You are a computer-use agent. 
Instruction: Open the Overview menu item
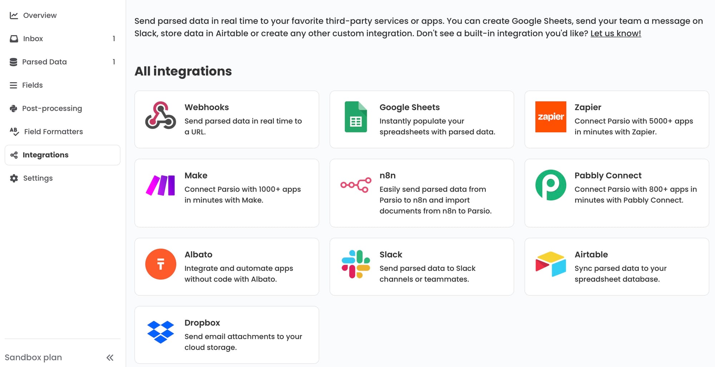(40, 15)
